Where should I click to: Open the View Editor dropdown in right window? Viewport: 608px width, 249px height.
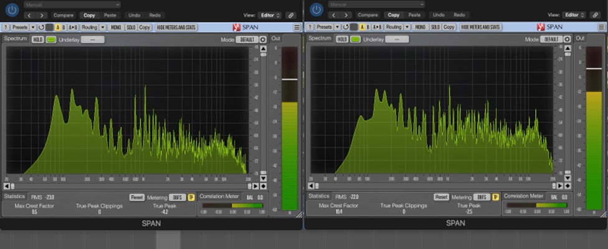pos(574,16)
